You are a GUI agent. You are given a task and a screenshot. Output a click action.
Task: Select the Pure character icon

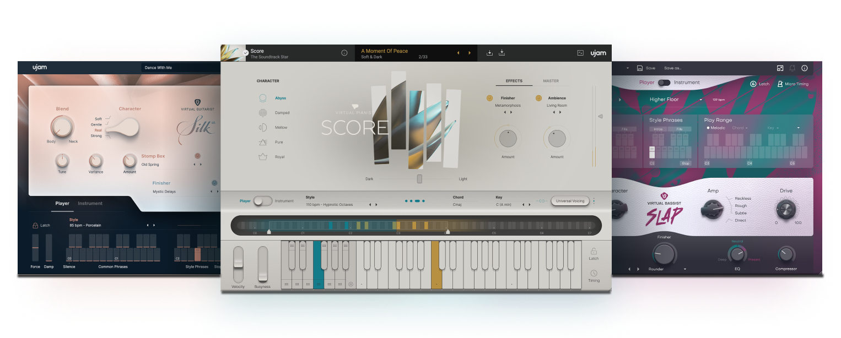[x=263, y=142]
